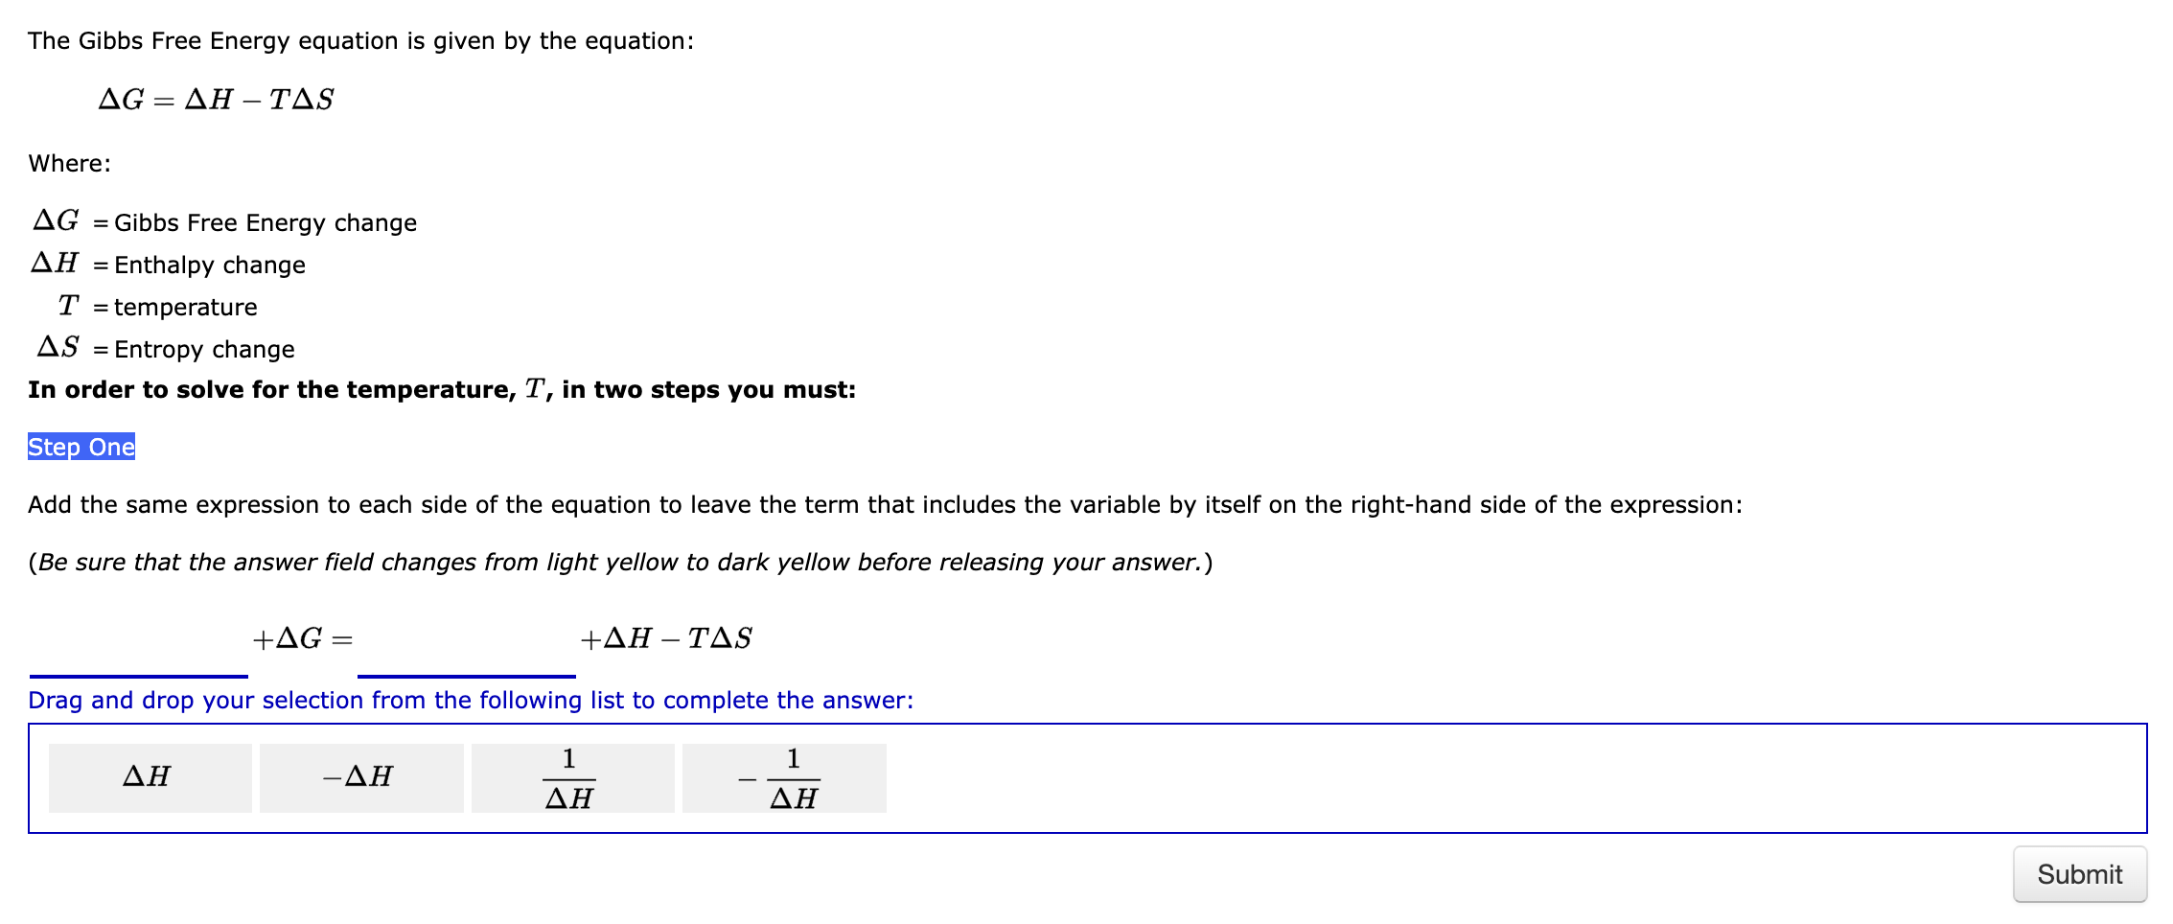
Task: Click the ΔH enthalpy change definition
Action: [x=168, y=264]
